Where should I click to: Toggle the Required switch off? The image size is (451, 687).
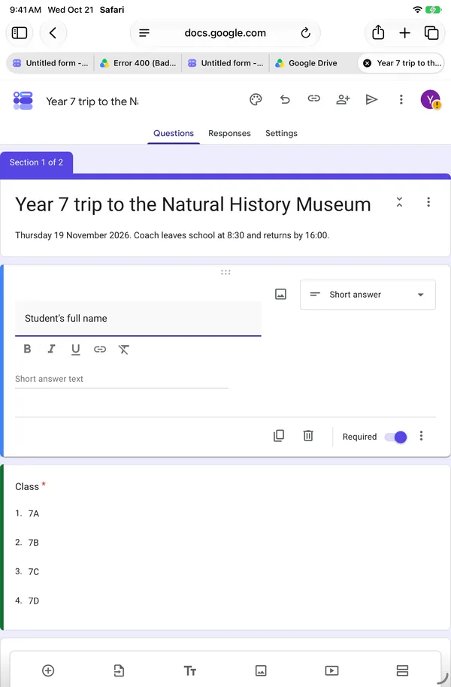tap(396, 437)
